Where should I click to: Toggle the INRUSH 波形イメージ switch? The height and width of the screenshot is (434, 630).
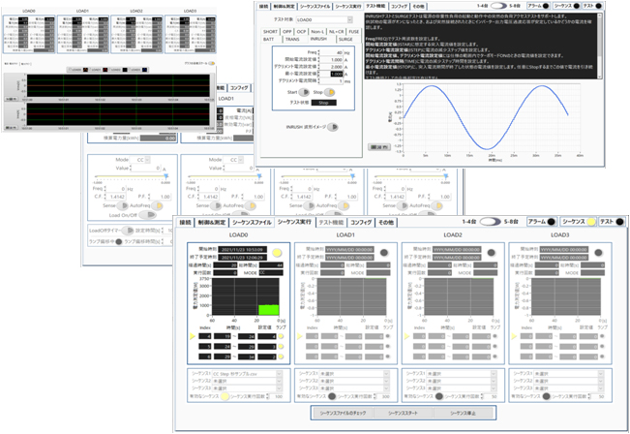(x=336, y=125)
